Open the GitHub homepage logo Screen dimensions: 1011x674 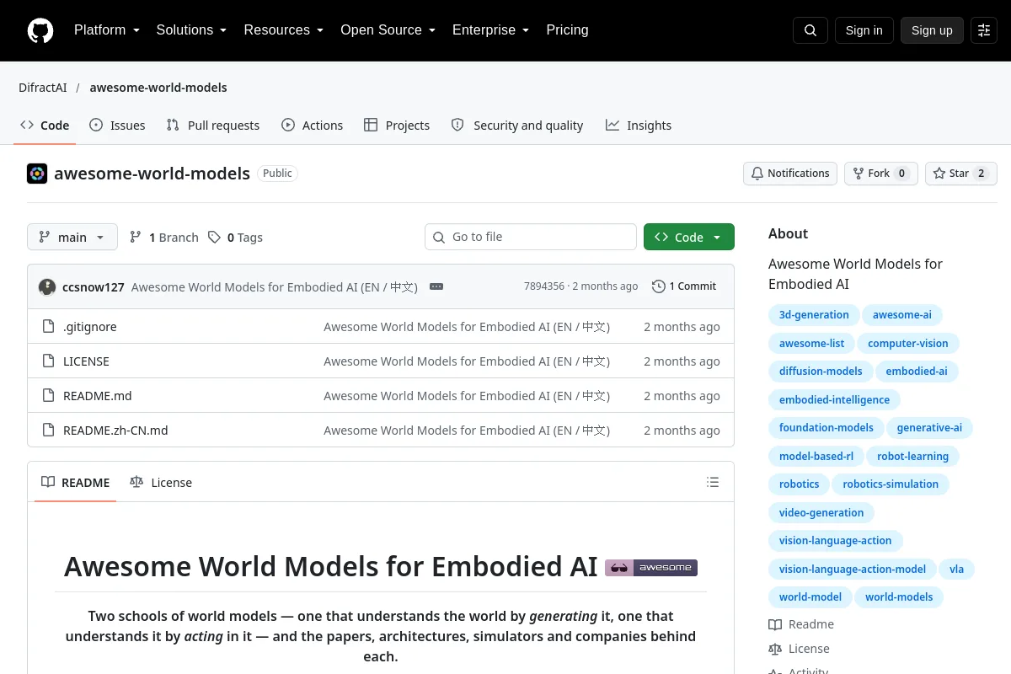click(40, 30)
